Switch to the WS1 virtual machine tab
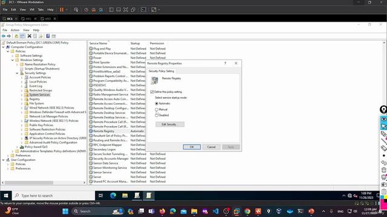Viewport: 387px width, 217px height. tap(28, 19)
